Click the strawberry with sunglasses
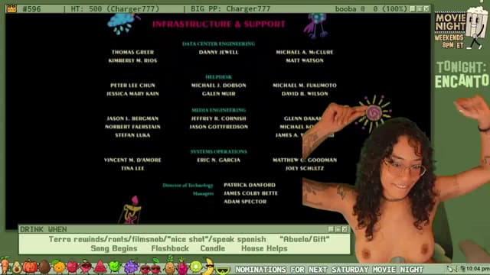Viewport: 490px width, 275px height. tap(87, 267)
